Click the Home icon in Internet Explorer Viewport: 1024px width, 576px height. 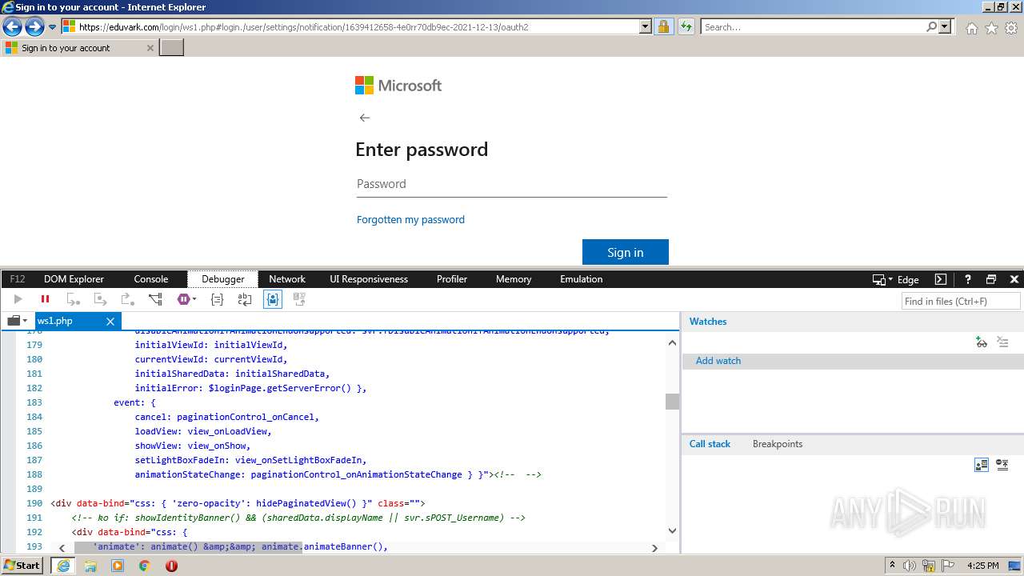click(x=971, y=28)
